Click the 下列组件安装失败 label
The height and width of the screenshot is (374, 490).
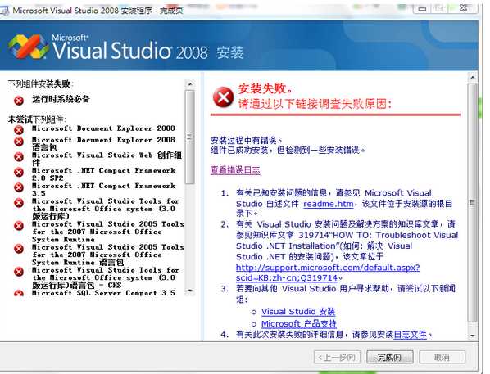40,83
